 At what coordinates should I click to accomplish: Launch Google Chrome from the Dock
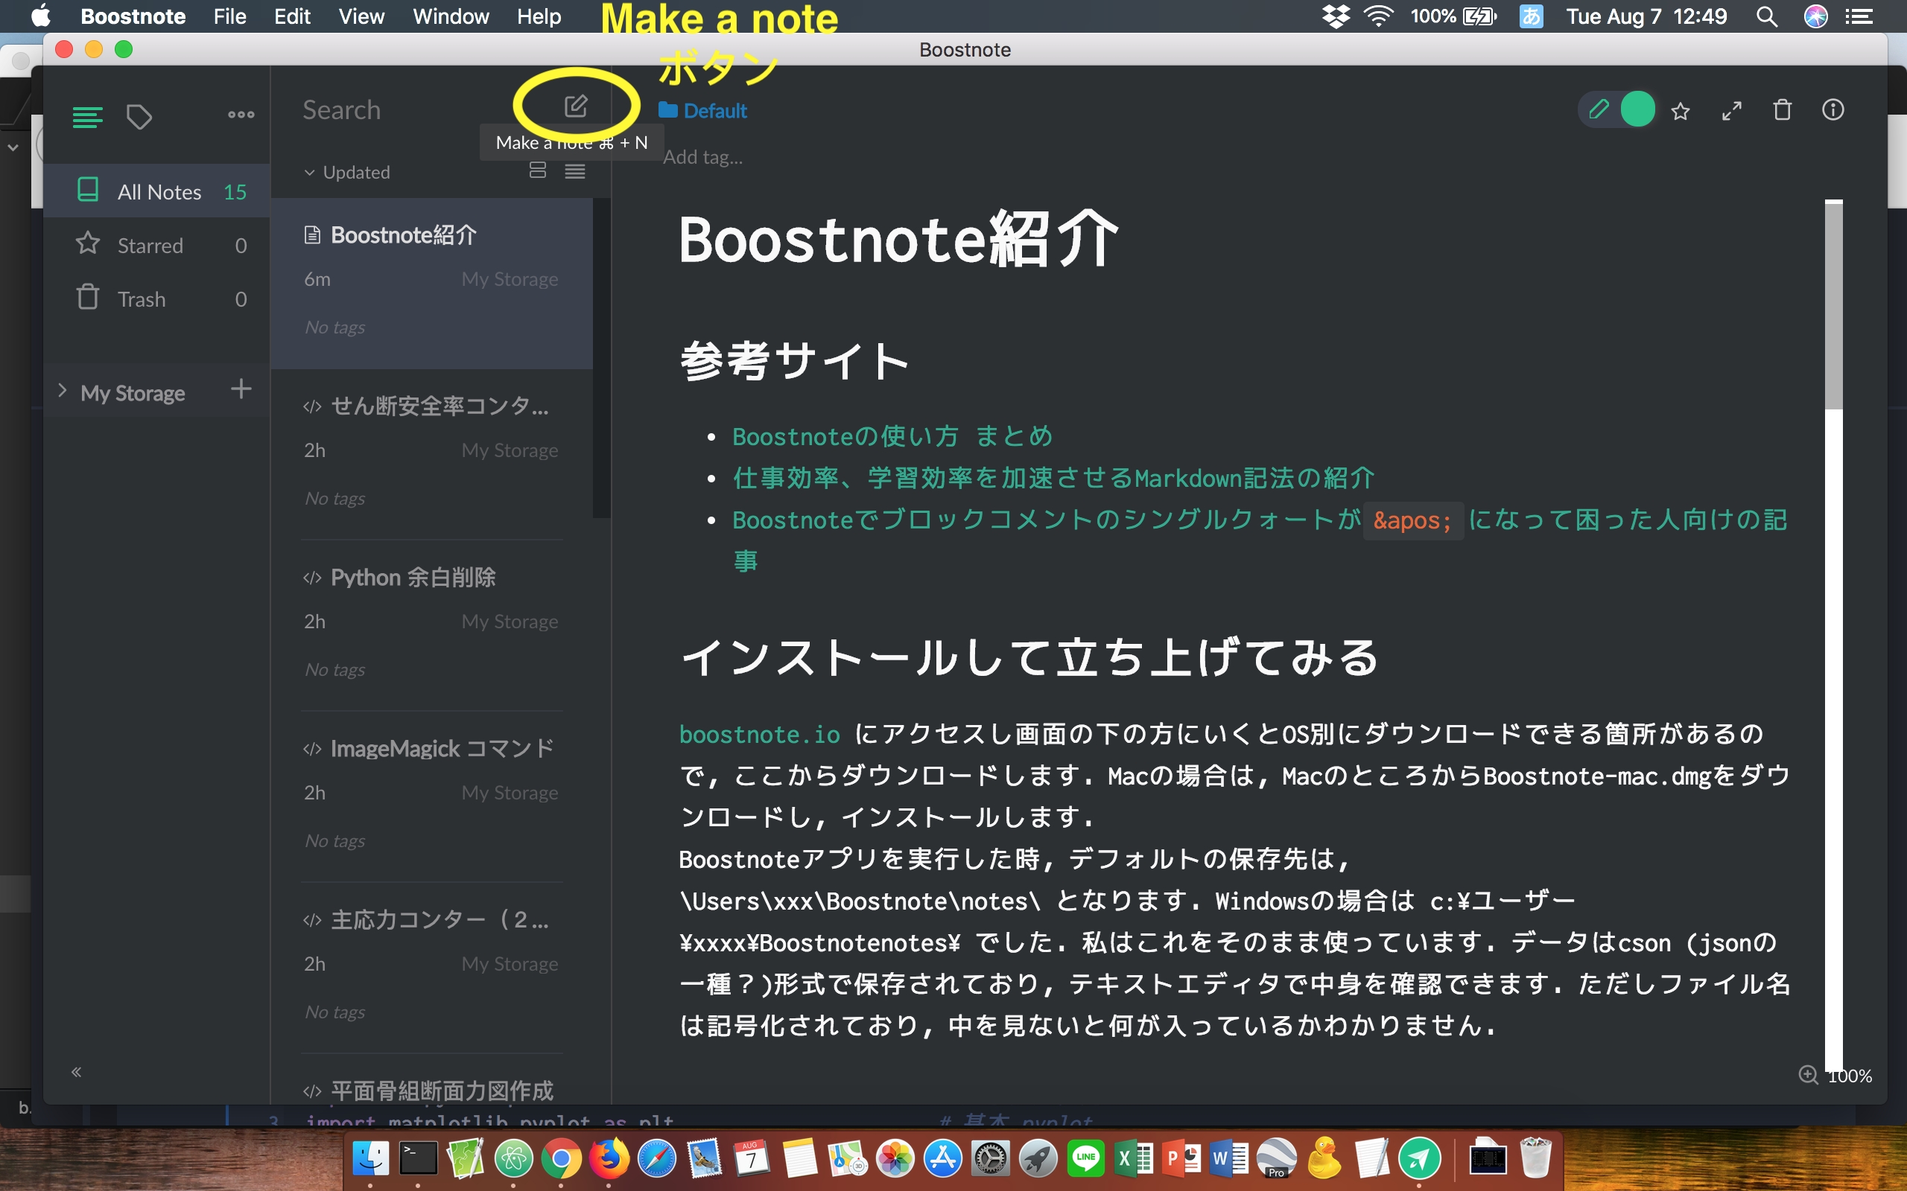pyautogui.click(x=561, y=1158)
